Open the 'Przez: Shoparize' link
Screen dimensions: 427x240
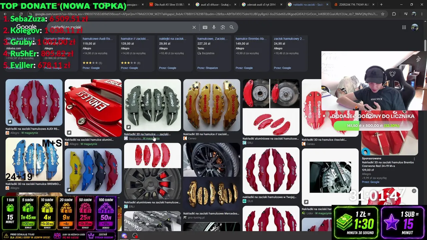point(207,68)
